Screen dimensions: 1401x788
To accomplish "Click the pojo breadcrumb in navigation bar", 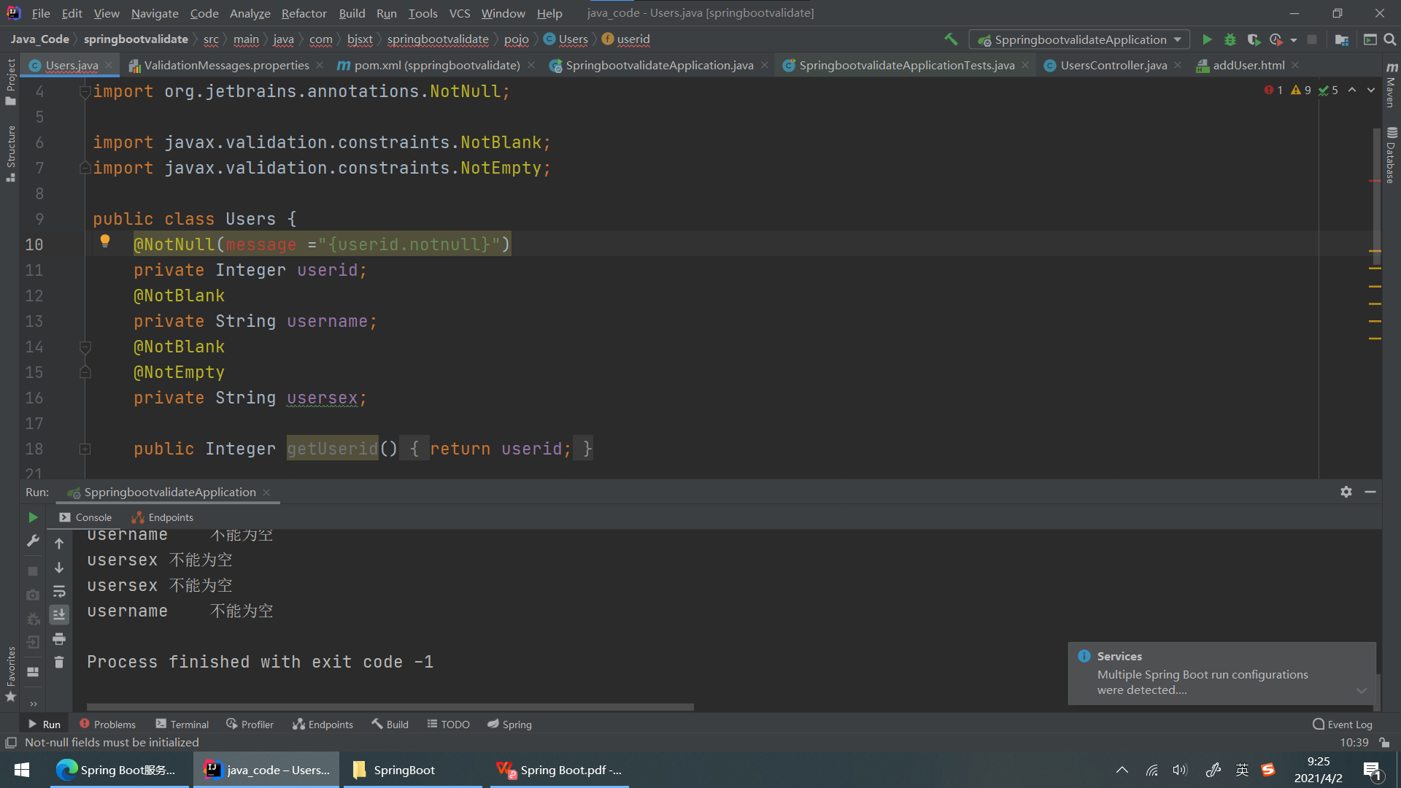I will click(x=516, y=39).
